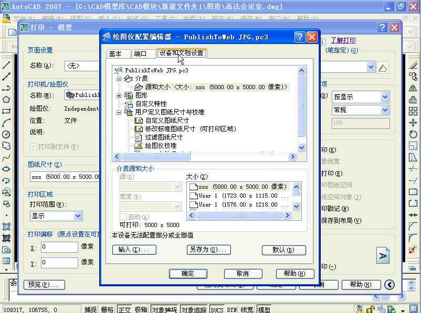Select the Mirror modify tool

click(413, 88)
